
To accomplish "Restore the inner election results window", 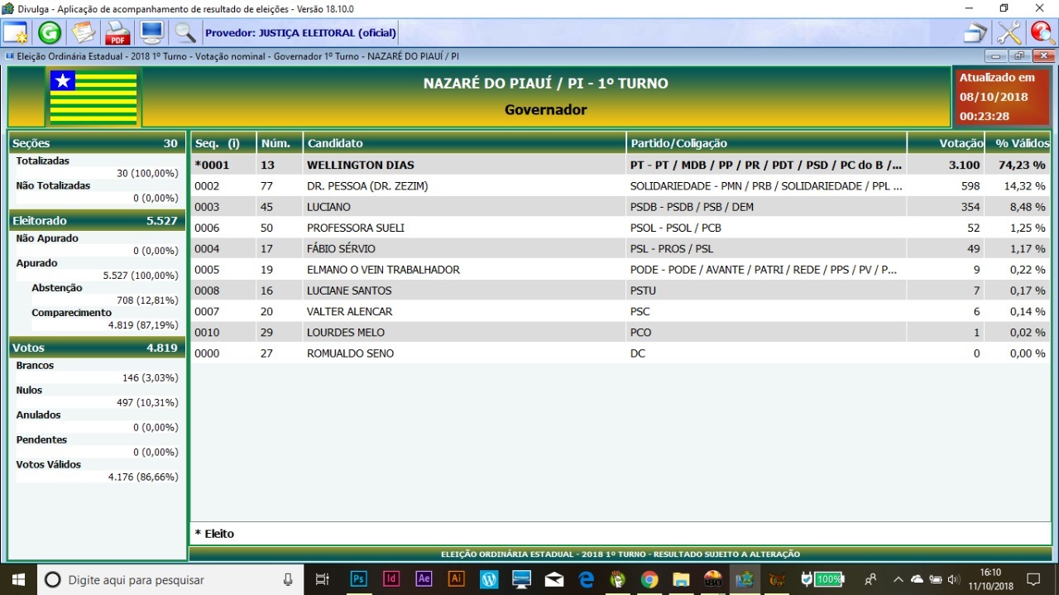I will (1019, 56).
